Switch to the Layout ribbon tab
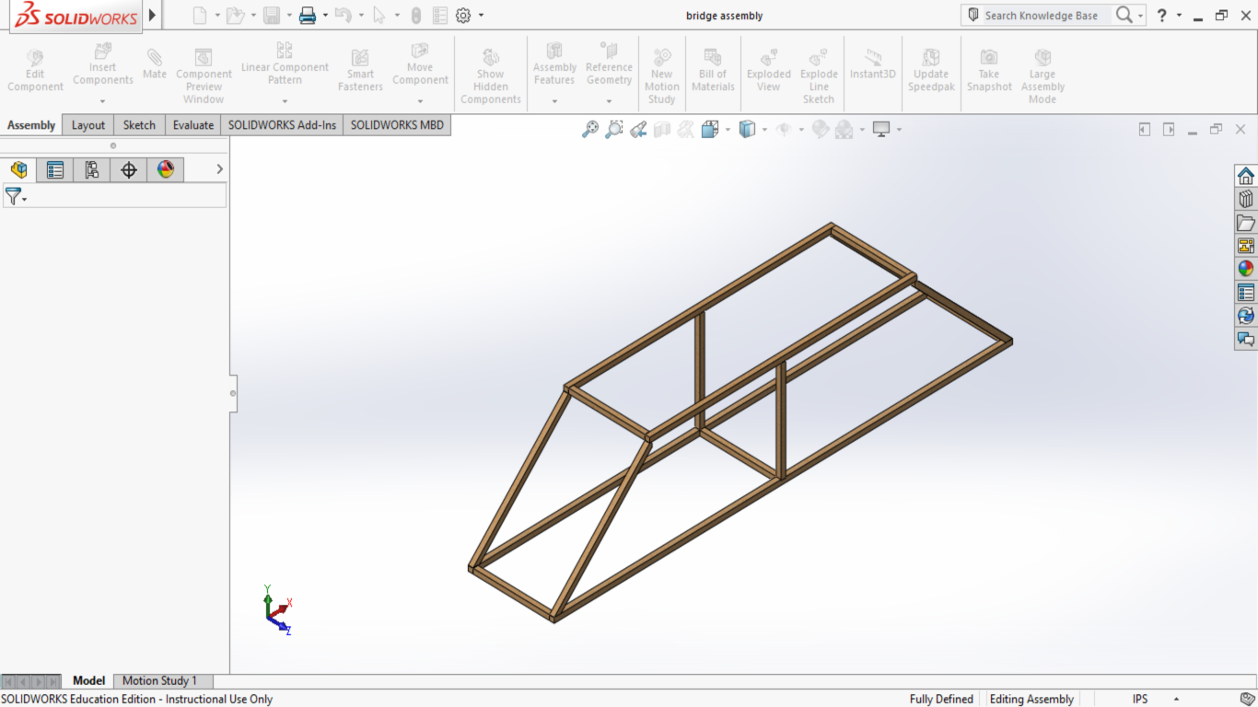The height and width of the screenshot is (707, 1258). [x=88, y=125]
